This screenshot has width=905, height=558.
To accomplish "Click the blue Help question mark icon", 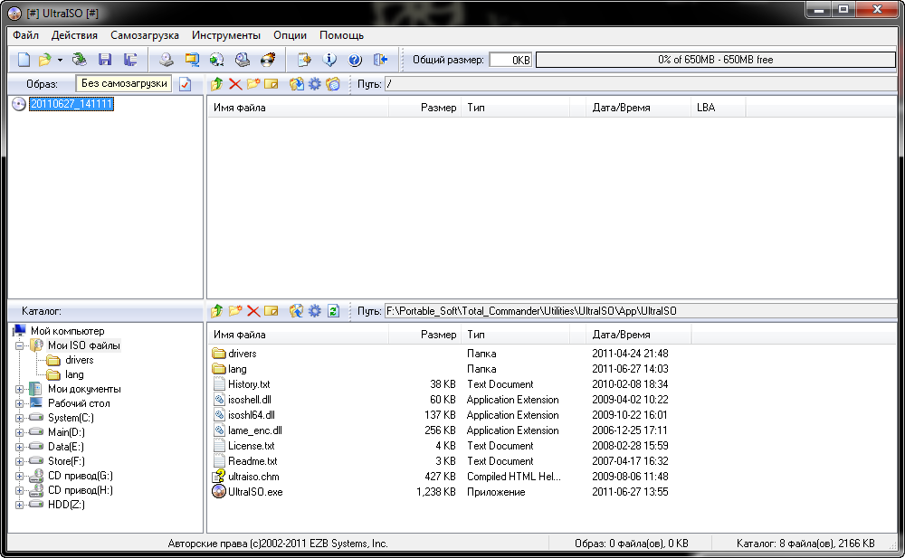I will pos(355,60).
